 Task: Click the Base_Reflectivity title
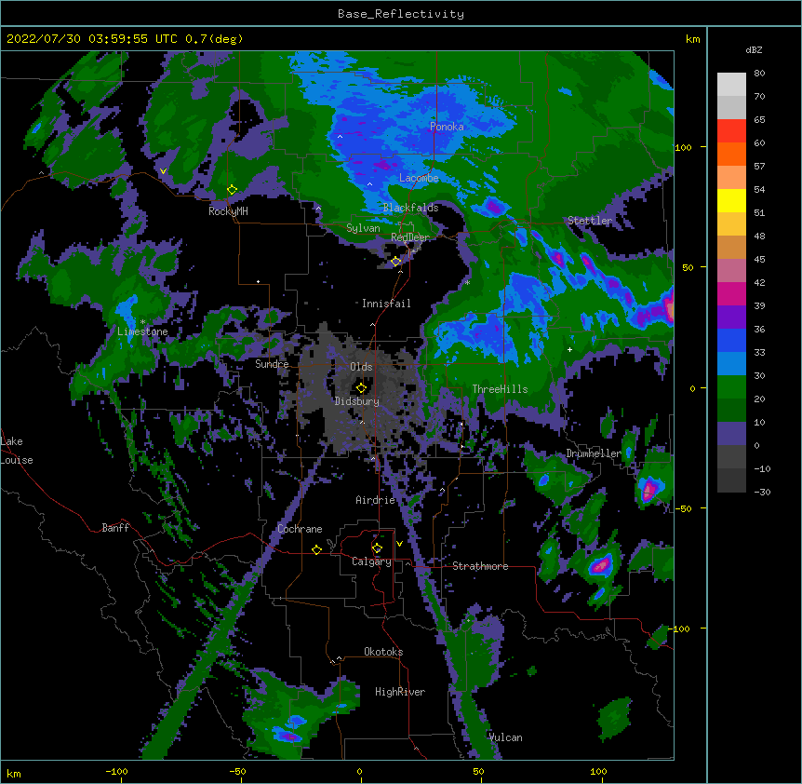401,14
